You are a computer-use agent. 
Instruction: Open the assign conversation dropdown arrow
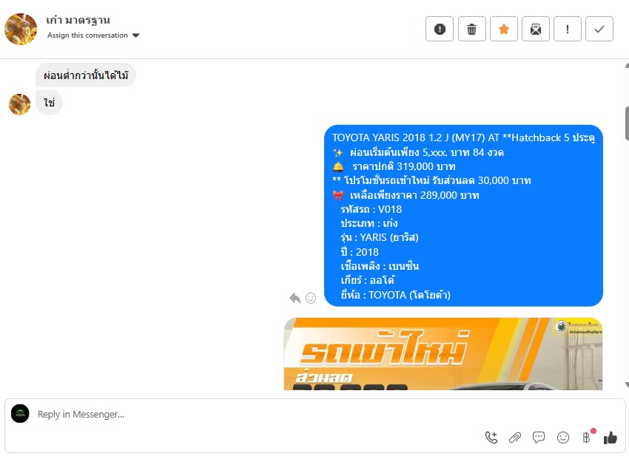(136, 35)
